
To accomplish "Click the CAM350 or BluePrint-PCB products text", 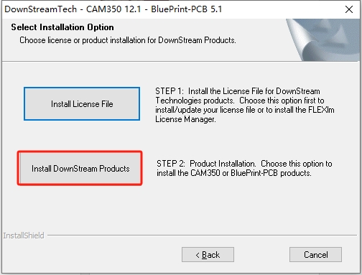I will (251, 173).
